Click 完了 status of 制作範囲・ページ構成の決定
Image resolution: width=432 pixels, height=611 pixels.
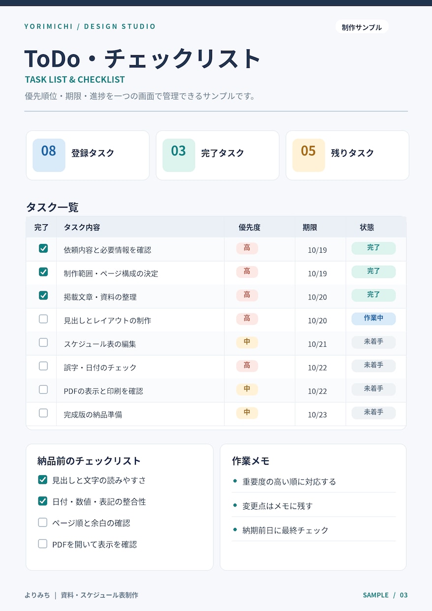[x=373, y=272]
